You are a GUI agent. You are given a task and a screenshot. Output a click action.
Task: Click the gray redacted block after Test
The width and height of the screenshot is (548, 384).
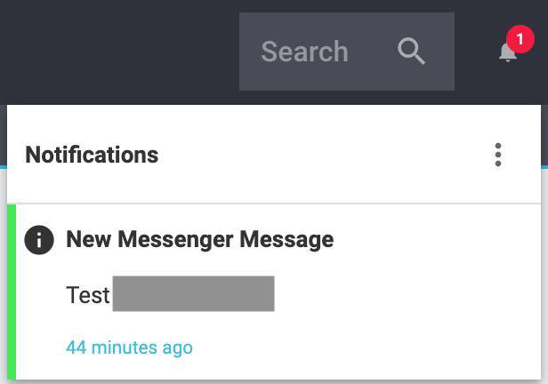[x=193, y=293]
